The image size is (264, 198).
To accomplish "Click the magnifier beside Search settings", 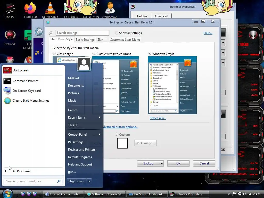I will pyautogui.click(x=51, y=33).
